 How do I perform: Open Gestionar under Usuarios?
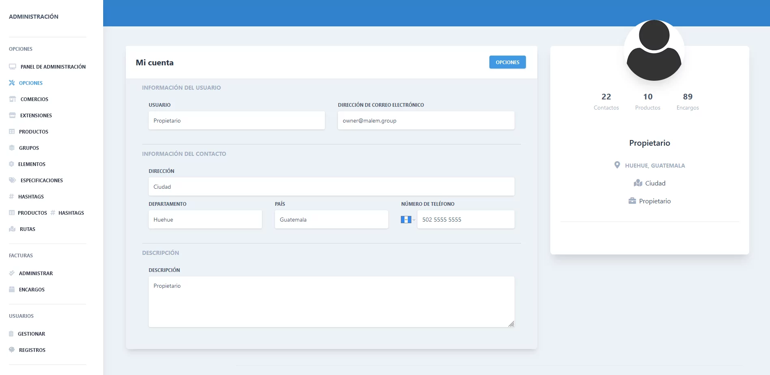click(31, 334)
